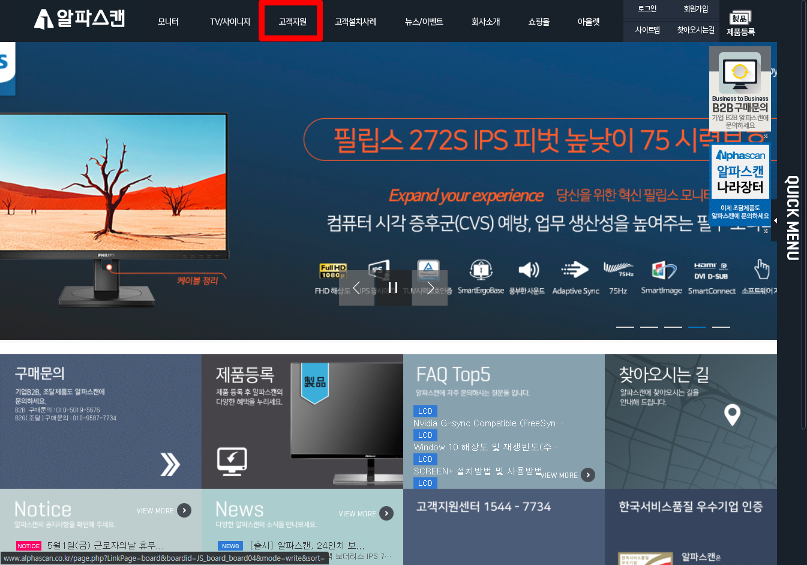Click the 풍부한사운드 speaker icon
Image resolution: width=807 pixels, height=565 pixels.
(528, 270)
